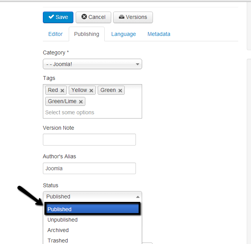Screen dimensions: 251x244
Task: Focus the Author's Alias field
Action: pos(89,168)
